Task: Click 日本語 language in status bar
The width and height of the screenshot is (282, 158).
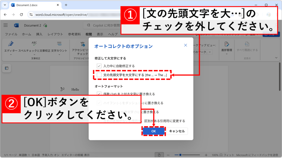Action: tap(36, 155)
